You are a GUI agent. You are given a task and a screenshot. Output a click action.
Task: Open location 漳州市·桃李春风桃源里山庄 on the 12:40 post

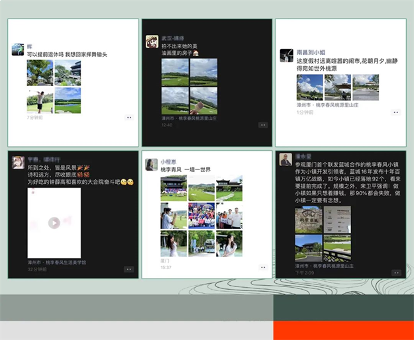(x=189, y=118)
